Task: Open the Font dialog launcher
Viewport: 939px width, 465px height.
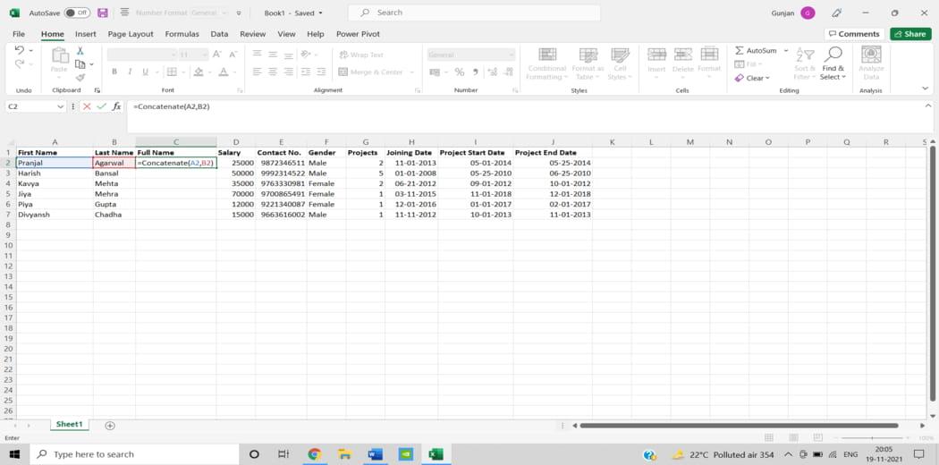Action: 241,90
